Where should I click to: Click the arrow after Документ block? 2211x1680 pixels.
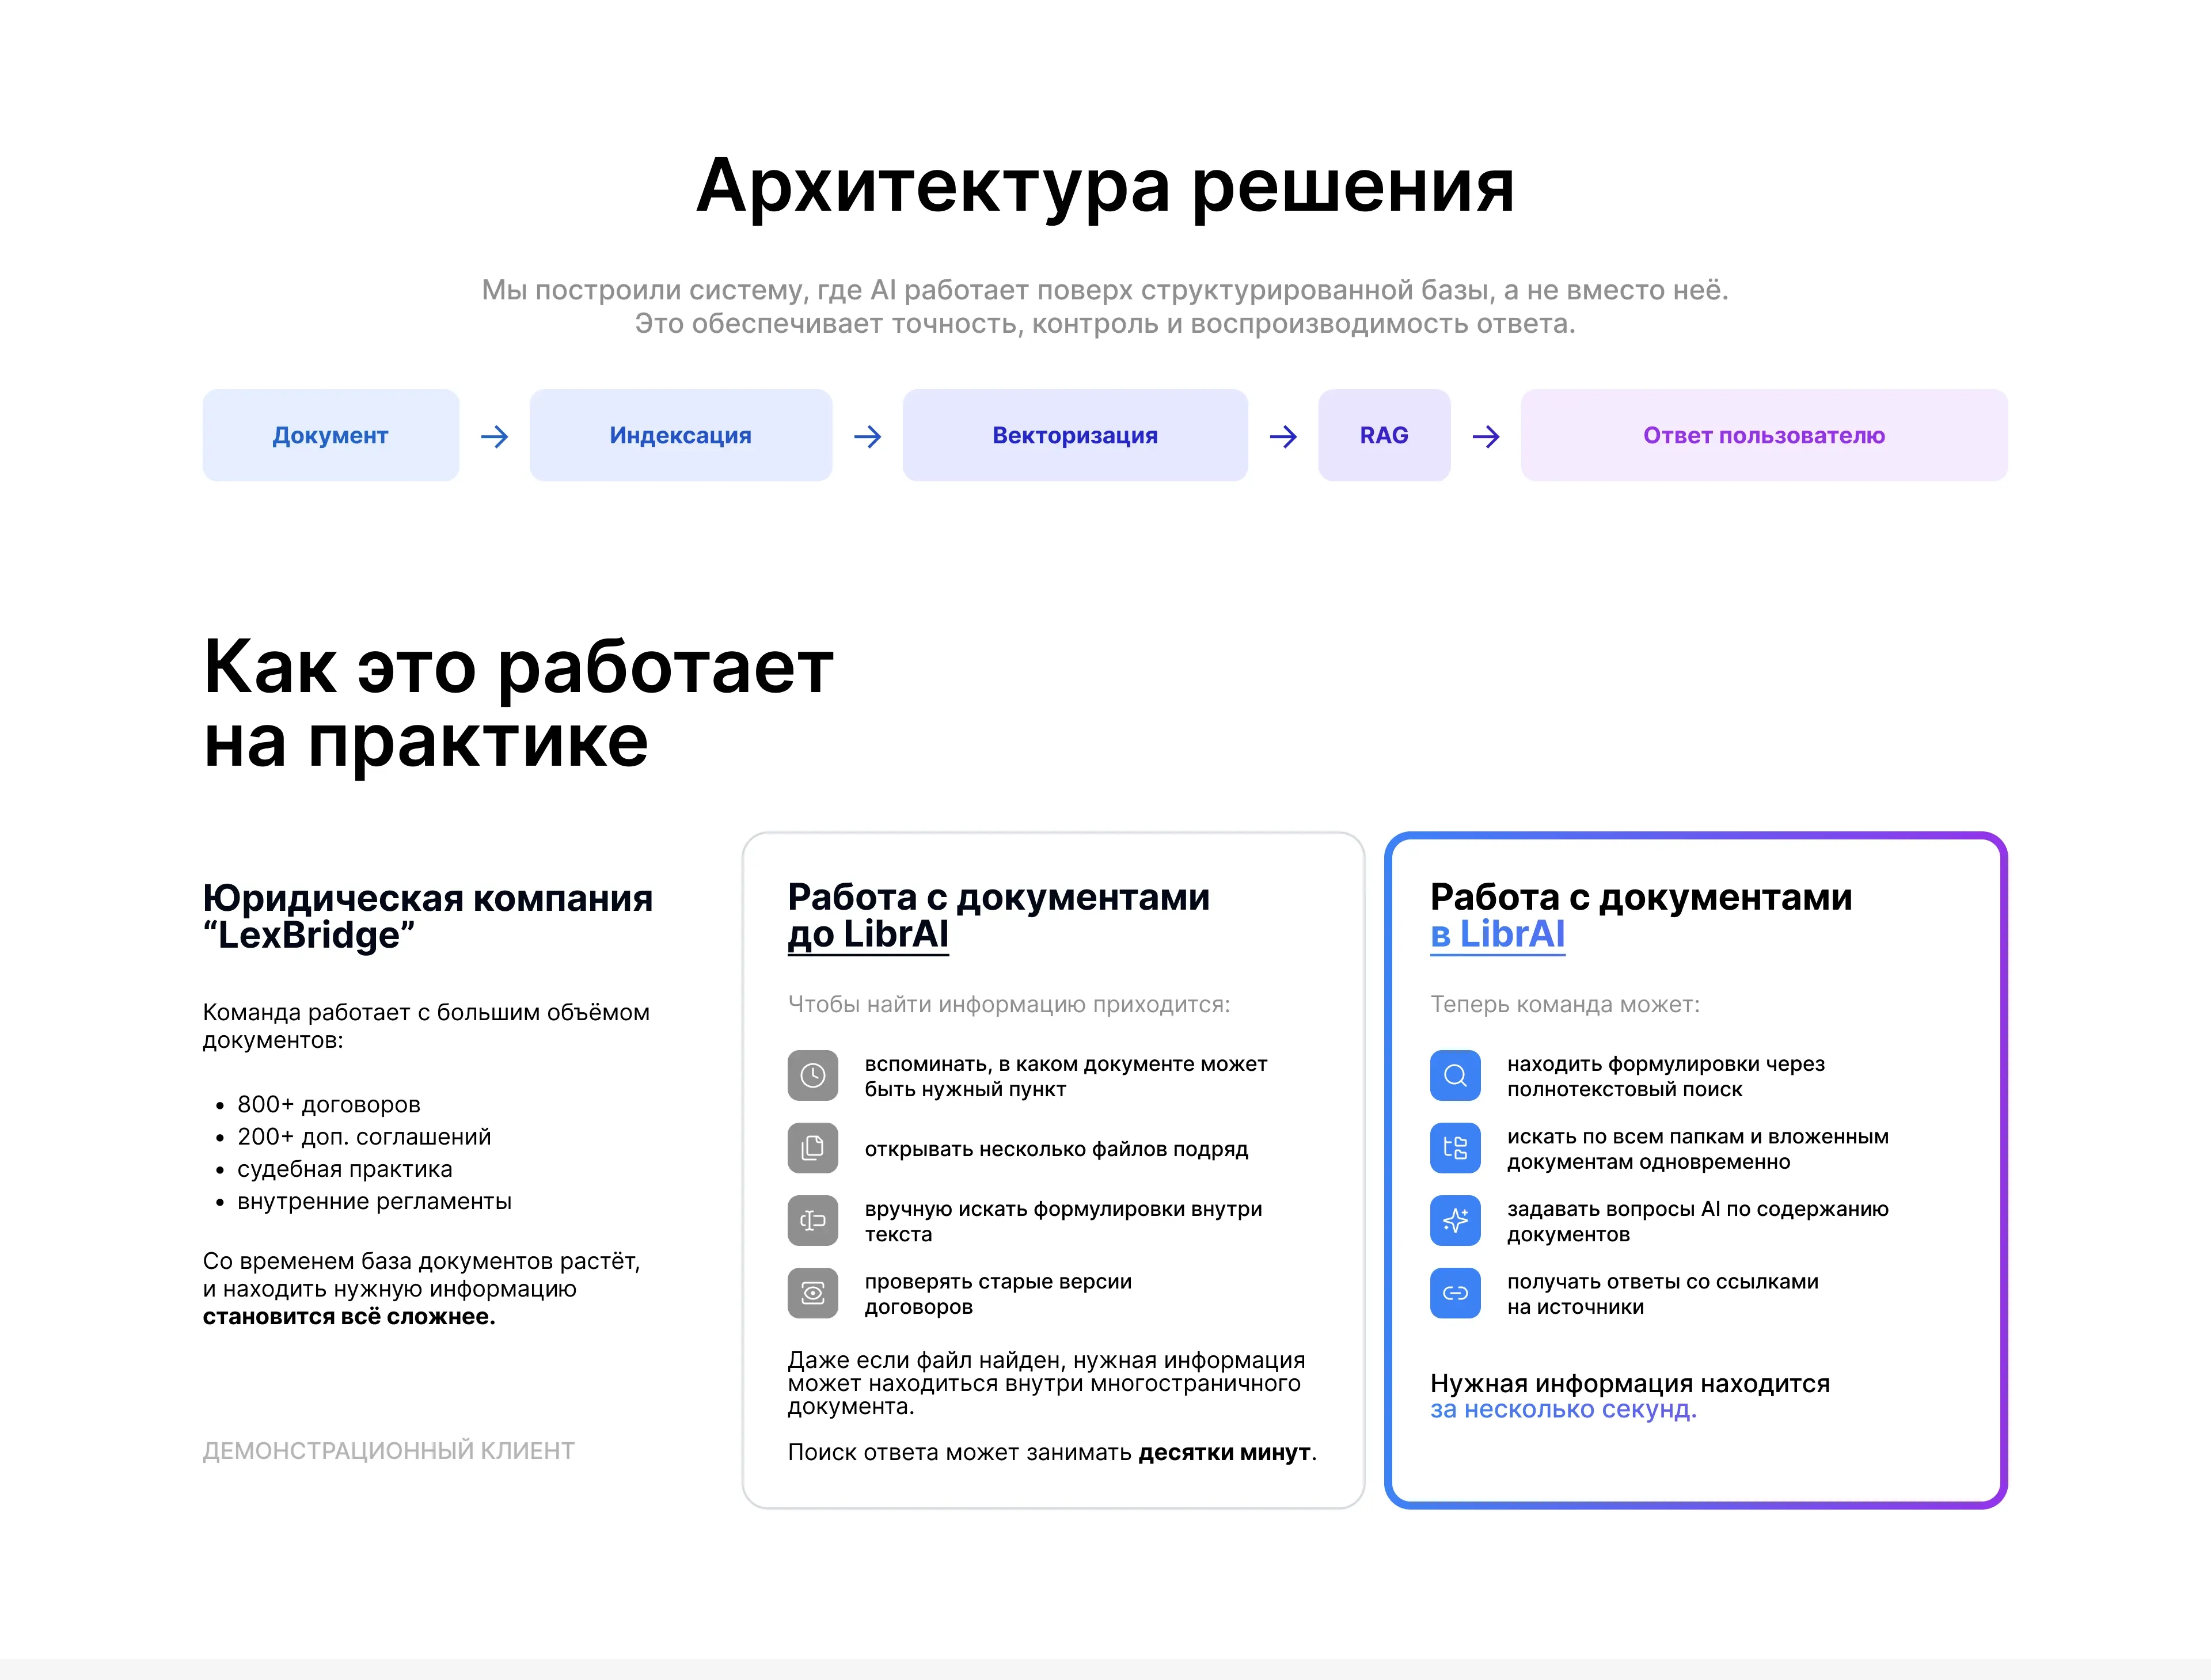tap(494, 436)
